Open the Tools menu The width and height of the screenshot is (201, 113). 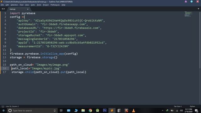pyautogui.click(x=39, y=5)
